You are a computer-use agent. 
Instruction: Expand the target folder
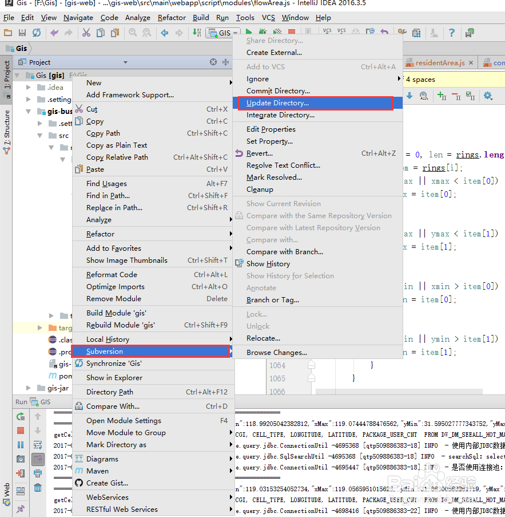point(40,327)
